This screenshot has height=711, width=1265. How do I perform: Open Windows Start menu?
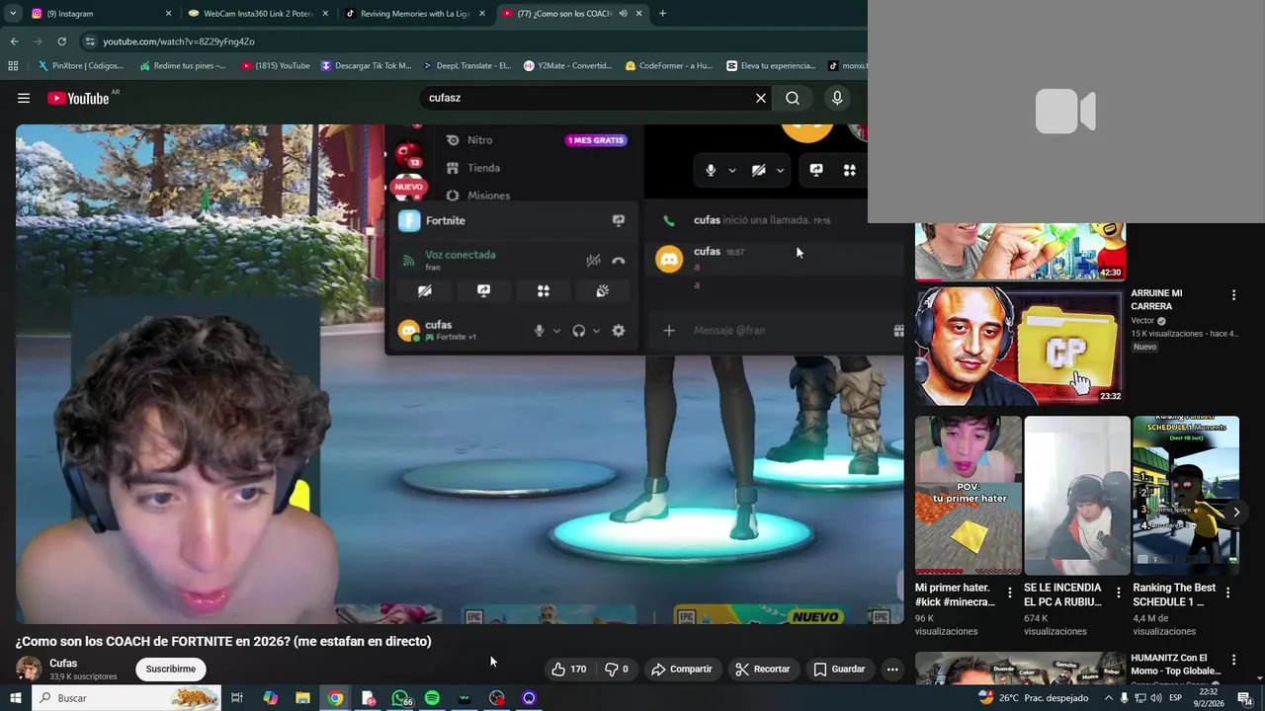point(15,698)
